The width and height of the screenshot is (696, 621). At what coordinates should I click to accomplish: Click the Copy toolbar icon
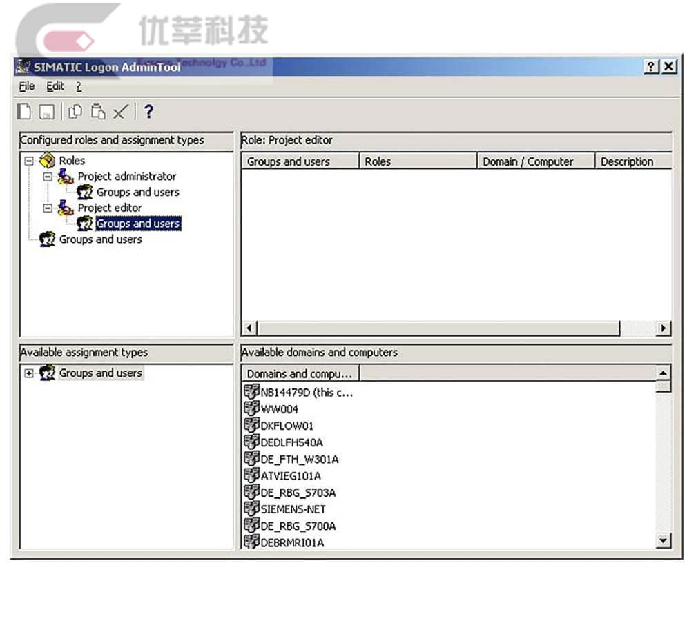(75, 112)
